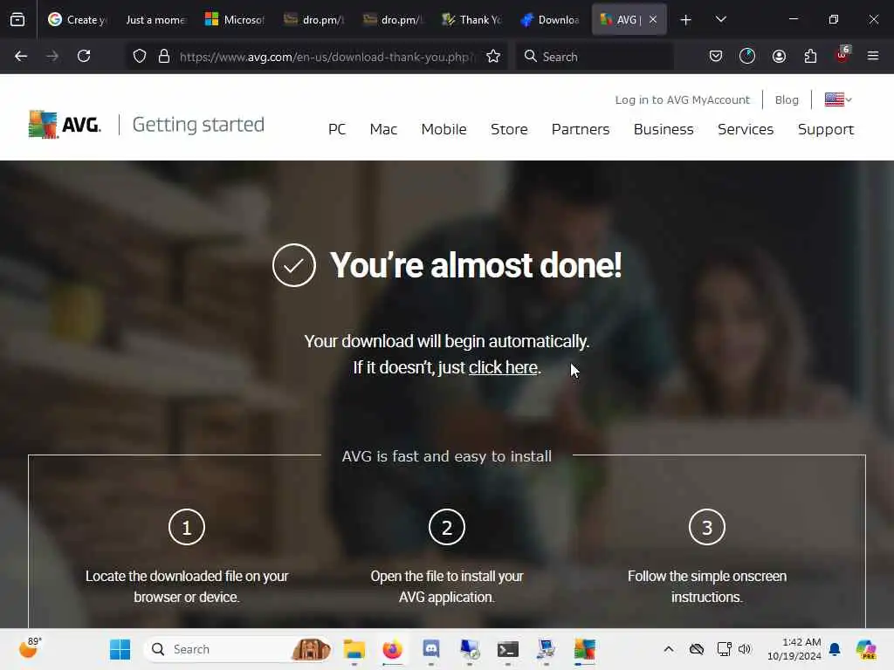Open the Store menu item
The image size is (894, 670).
click(509, 129)
